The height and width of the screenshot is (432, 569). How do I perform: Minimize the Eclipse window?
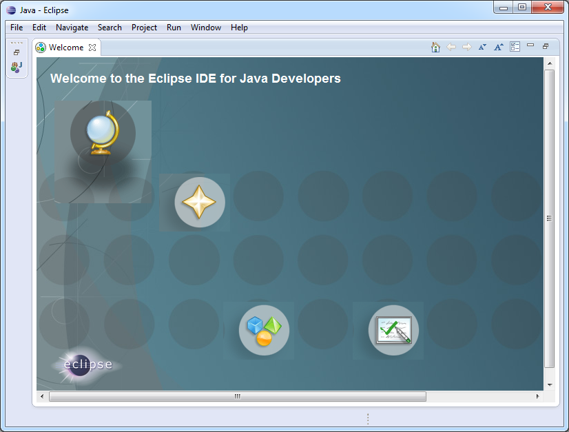504,8
